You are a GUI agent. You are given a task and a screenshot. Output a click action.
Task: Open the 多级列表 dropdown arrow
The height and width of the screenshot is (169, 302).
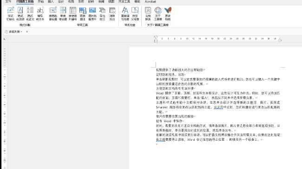[x=21, y=31]
